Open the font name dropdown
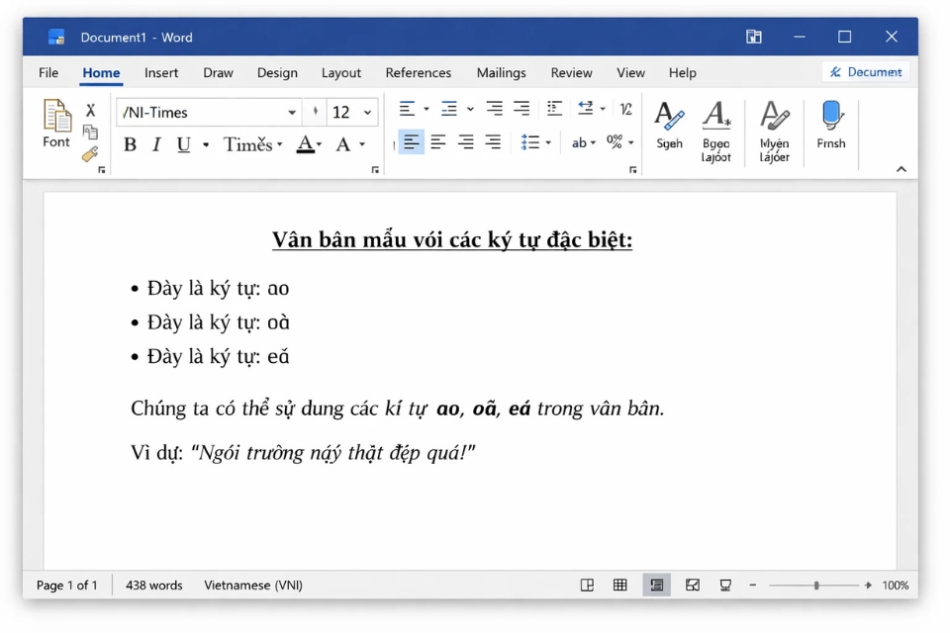The image size is (950, 633). coord(292,112)
